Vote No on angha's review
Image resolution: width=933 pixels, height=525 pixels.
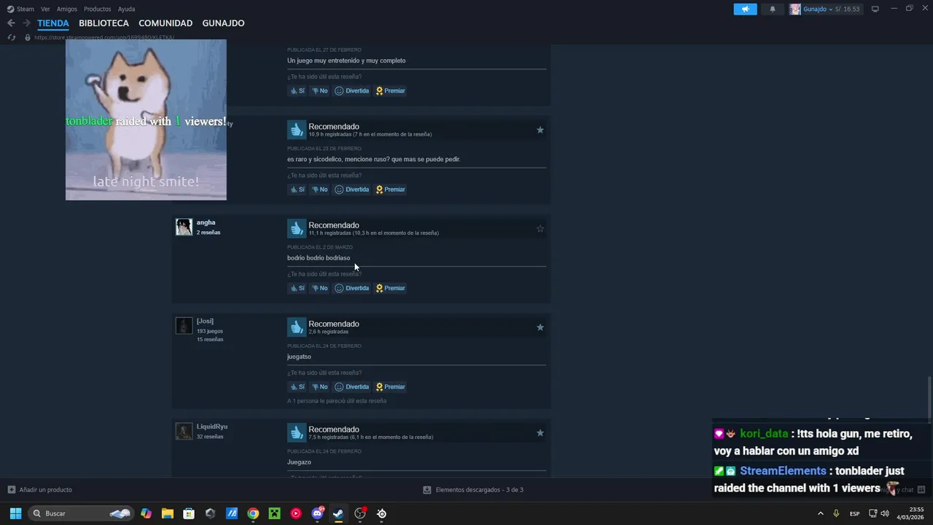(320, 288)
